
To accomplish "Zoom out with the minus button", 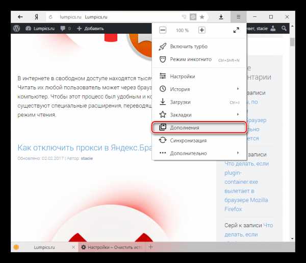I will 163,30.
